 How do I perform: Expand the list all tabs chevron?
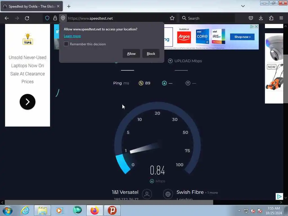pos(243,6)
